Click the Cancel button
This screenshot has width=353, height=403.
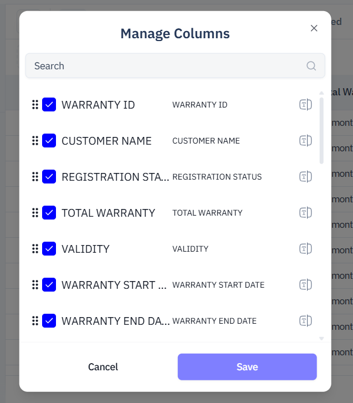point(103,367)
